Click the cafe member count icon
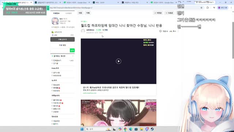The image size is (234, 132). pyautogui.click(x=53, y=35)
